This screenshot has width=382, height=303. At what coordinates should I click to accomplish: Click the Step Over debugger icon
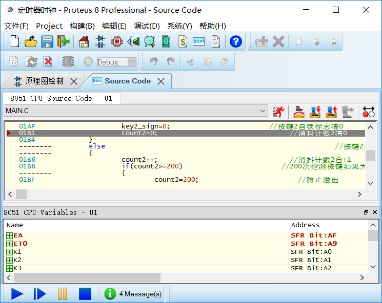click(x=299, y=112)
